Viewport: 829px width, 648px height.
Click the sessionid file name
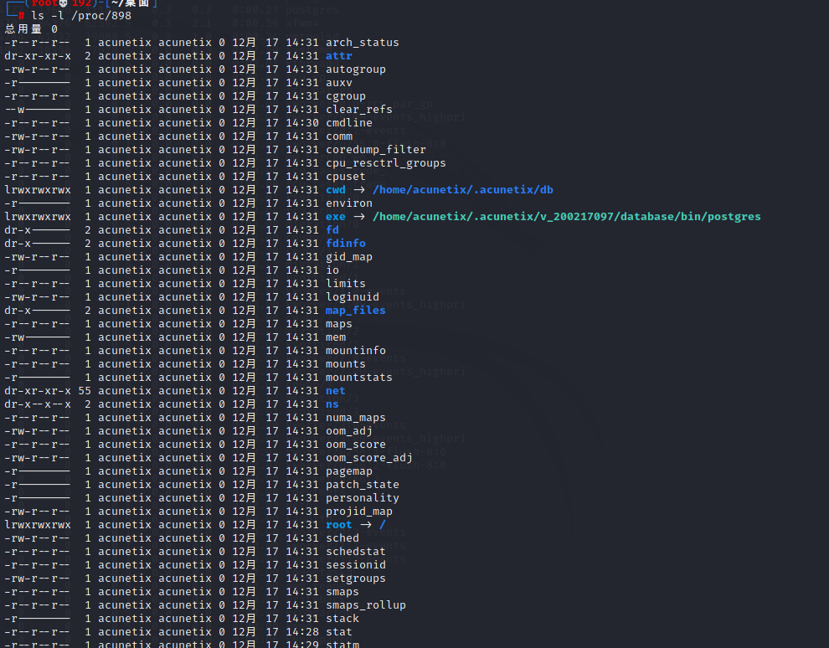click(355, 565)
